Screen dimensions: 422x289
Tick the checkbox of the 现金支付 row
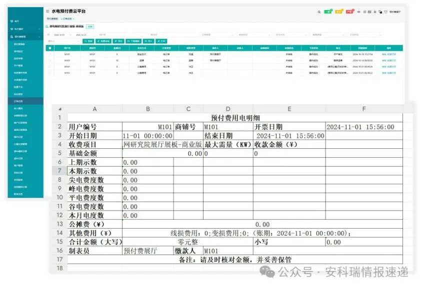pyautogui.click(x=50, y=54)
